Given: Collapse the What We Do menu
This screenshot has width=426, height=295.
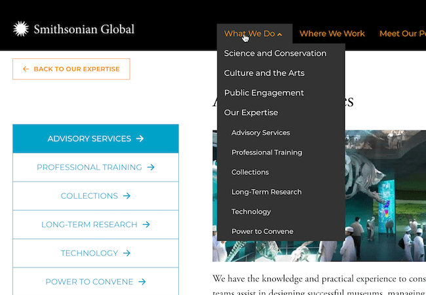Looking at the screenshot, I should [254, 33].
